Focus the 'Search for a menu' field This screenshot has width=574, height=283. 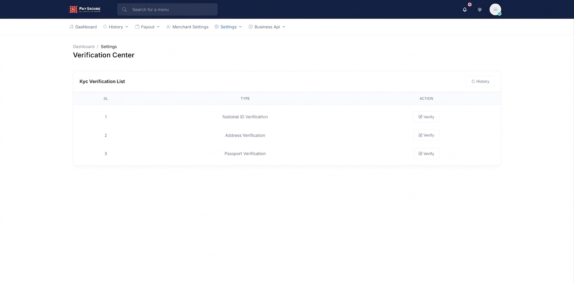click(x=167, y=9)
